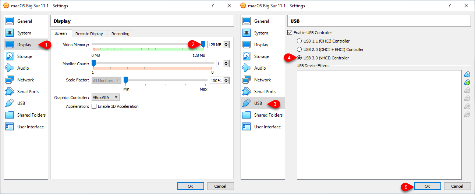
Task: Select System icon in right USB window
Action: (247, 33)
